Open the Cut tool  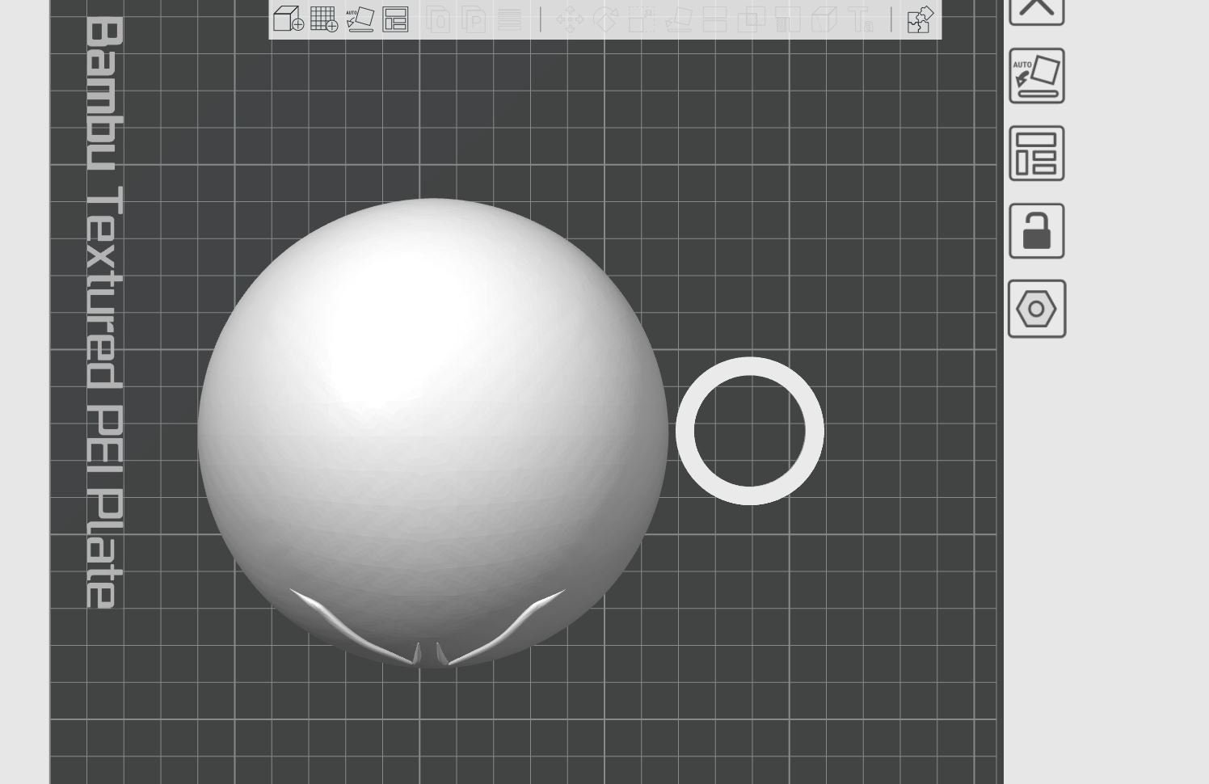coord(716,19)
